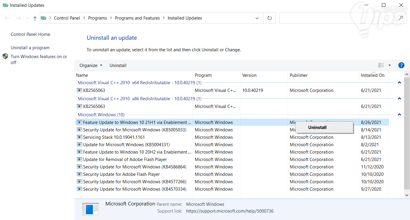Viewport: 410px width, 220px height.
Task: Click the Back arrow navigation button
Action: coord(7,18)
